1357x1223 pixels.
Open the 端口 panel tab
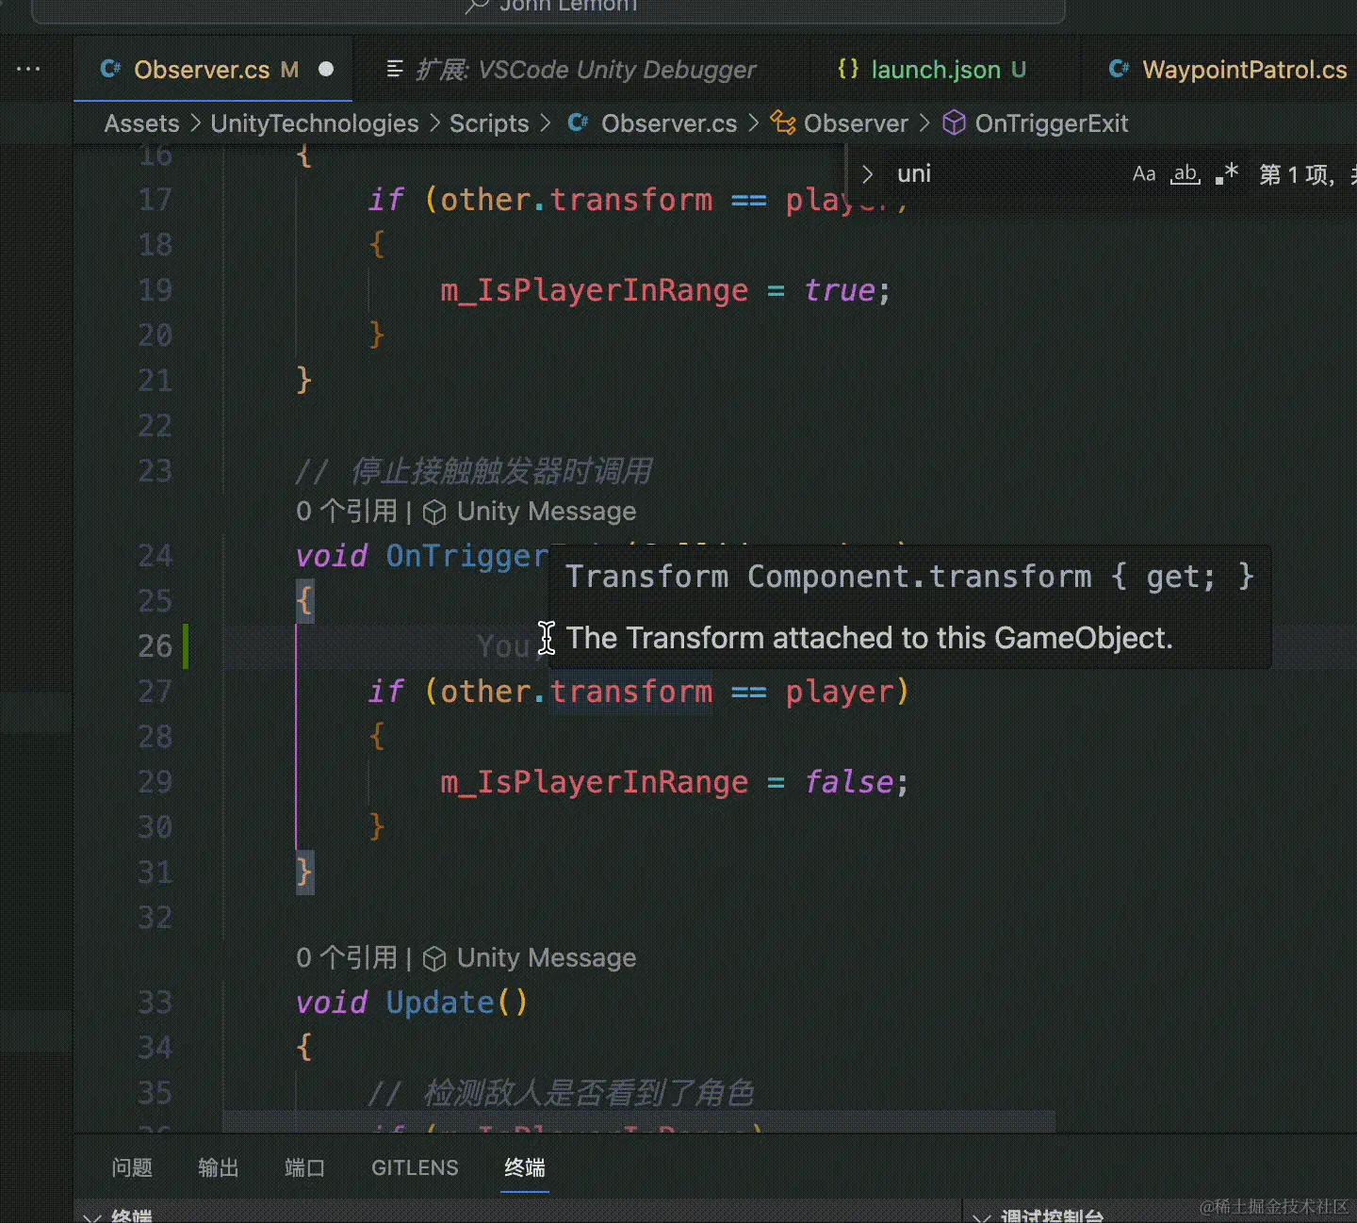305,1168
